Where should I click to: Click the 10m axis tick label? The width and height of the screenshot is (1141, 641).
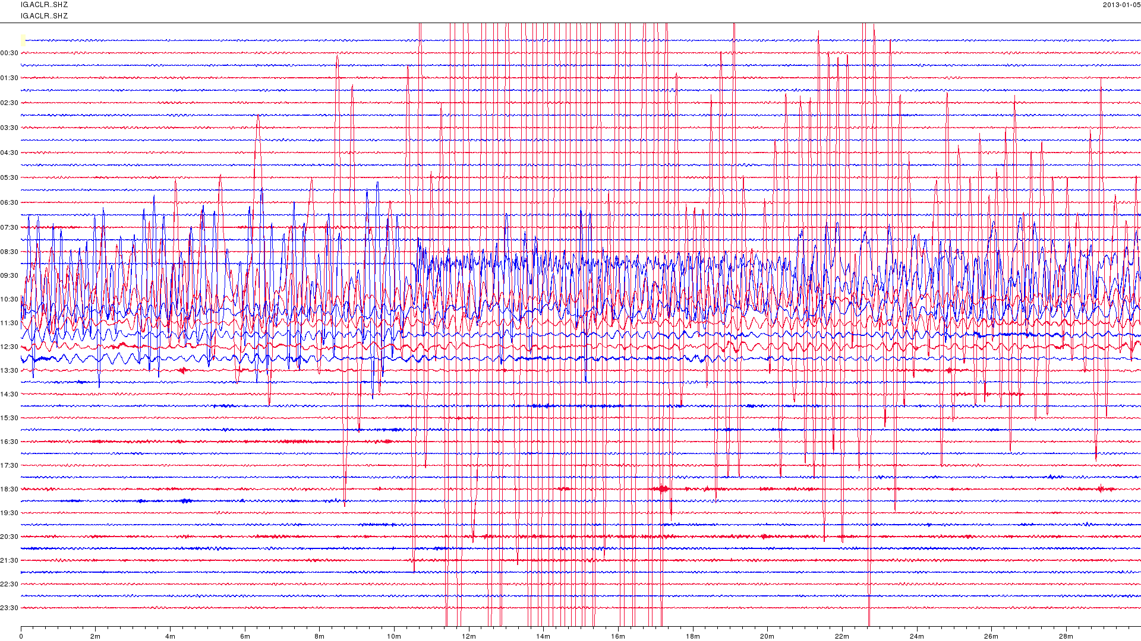[395, 637]
